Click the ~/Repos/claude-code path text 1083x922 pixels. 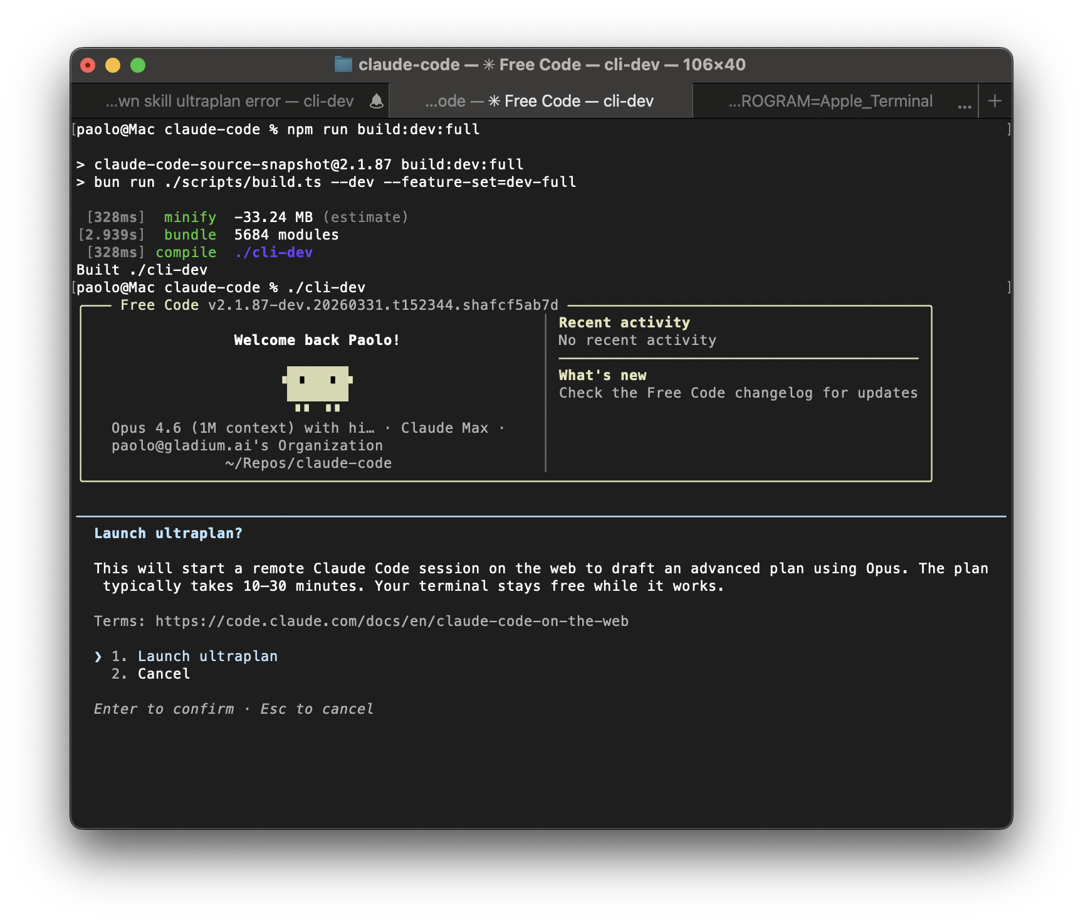coord(310,463)
